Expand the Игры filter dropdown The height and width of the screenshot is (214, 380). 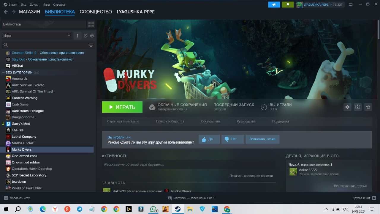[x=37, y=36]
